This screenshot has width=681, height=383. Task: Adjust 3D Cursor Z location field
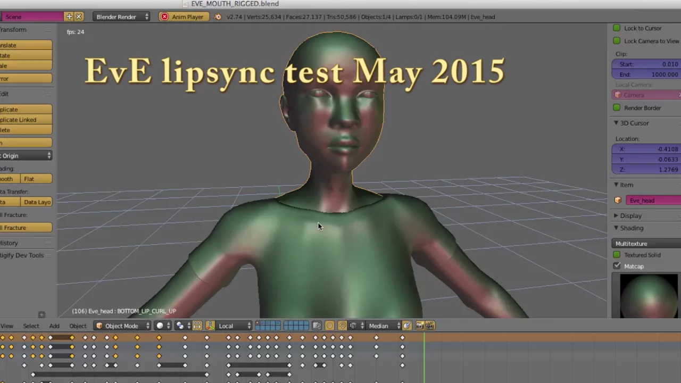coord(646,170)
